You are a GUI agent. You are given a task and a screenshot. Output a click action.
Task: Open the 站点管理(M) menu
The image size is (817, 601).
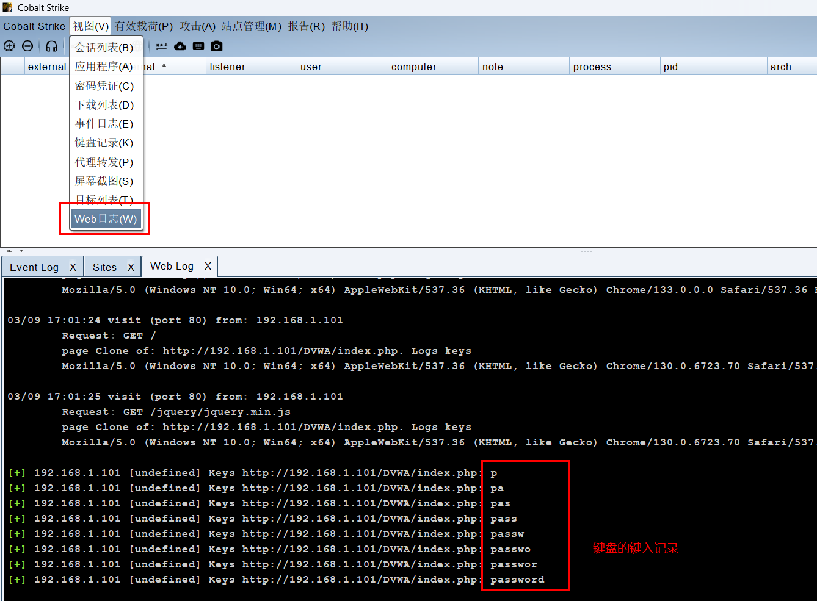tap(252, 26)
